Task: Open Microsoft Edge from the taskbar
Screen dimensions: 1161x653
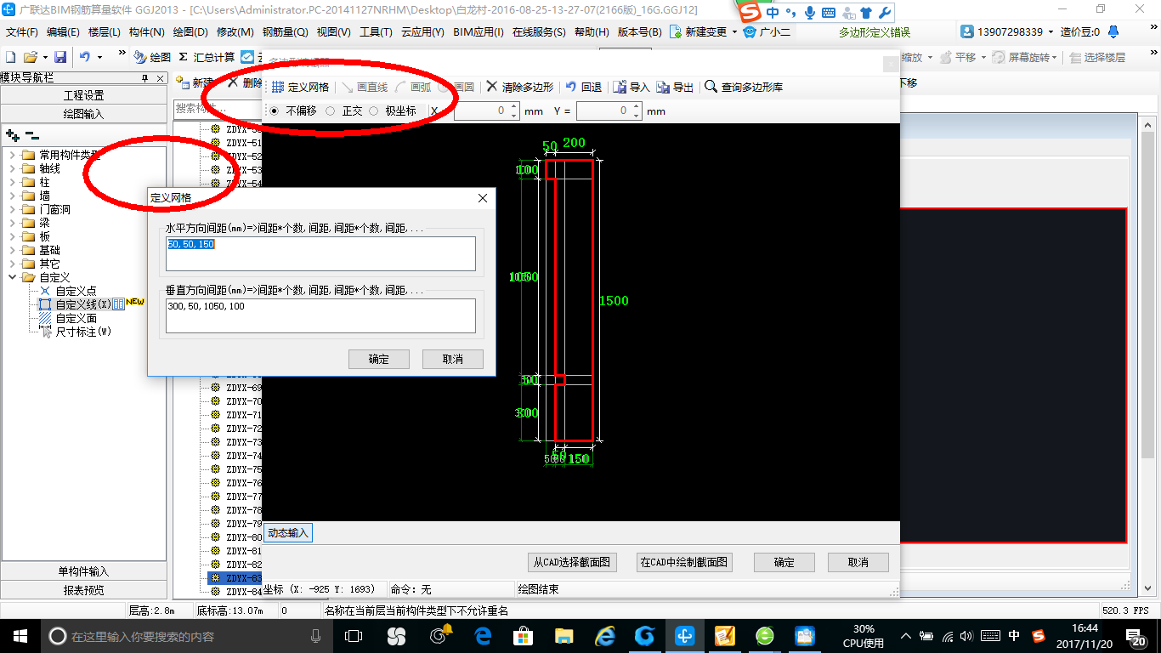Action: [x=484, y=635]
